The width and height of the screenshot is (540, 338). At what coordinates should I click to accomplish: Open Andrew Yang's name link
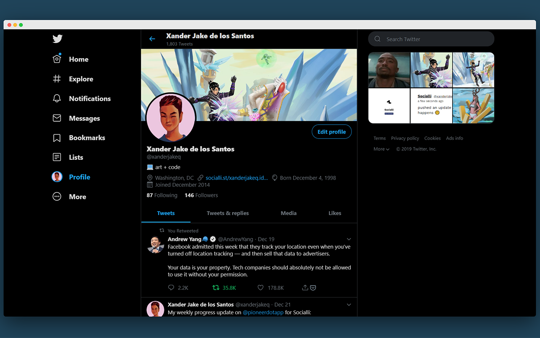184,239
